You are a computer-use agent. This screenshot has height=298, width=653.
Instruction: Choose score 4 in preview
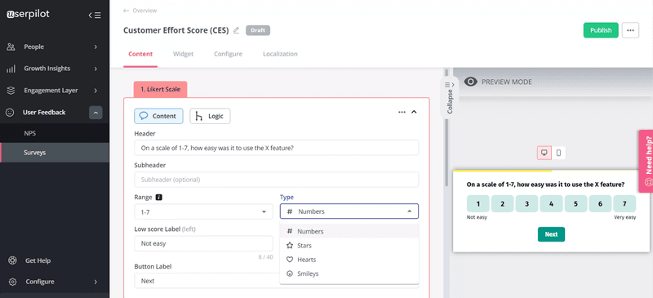[x=551, y=204]
